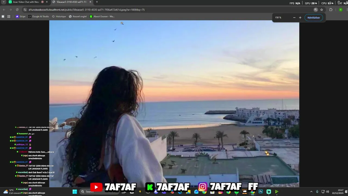This screenshot has width=348, height=196.
Task: Open the Google AI Studio bookmark
Action: click(39, 17)
